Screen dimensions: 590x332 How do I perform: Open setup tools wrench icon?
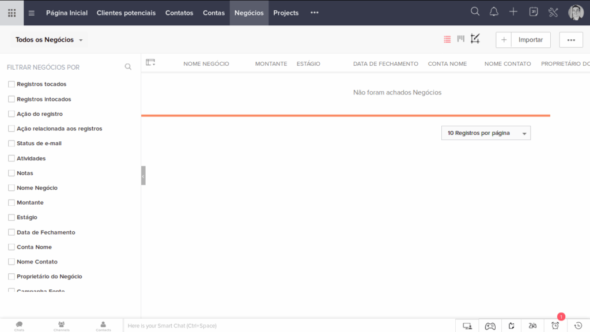point(553,12)
